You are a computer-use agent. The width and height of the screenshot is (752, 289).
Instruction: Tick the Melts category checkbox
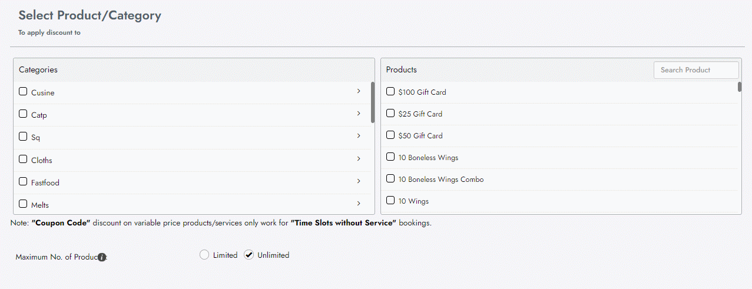coord(23,204)
